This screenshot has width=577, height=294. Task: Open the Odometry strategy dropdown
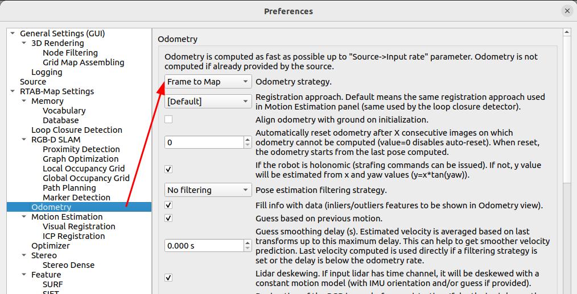coord(208,82)
